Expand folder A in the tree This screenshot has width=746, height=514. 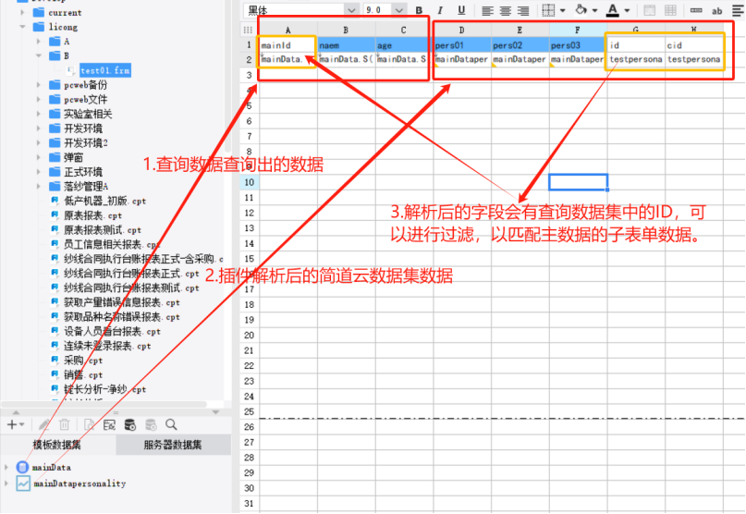39,42
